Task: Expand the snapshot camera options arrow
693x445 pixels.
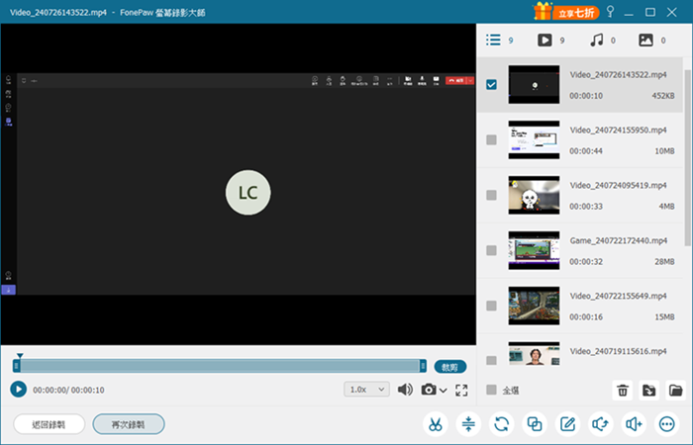Action: click(x=444, y=391)
